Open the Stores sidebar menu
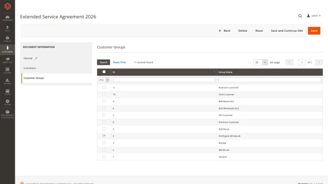Viewport: 328px width, 184px height. 8,92
